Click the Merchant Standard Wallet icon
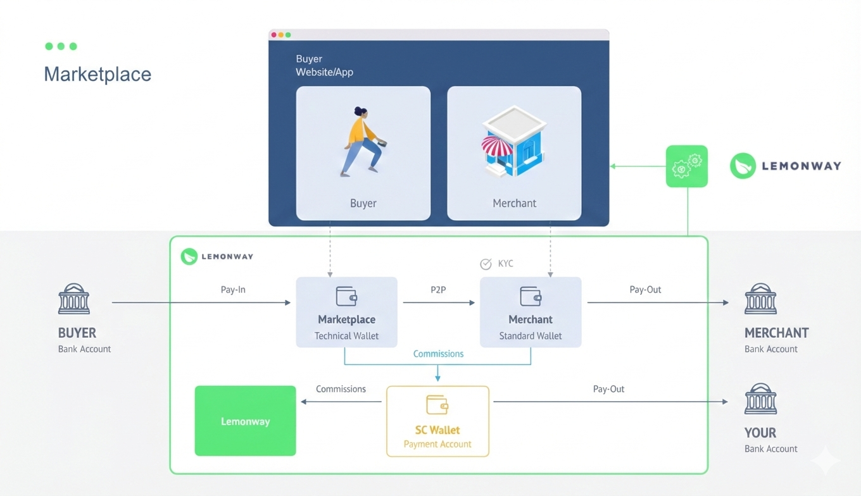Viewport: 861px width, 496px height. 531,296
